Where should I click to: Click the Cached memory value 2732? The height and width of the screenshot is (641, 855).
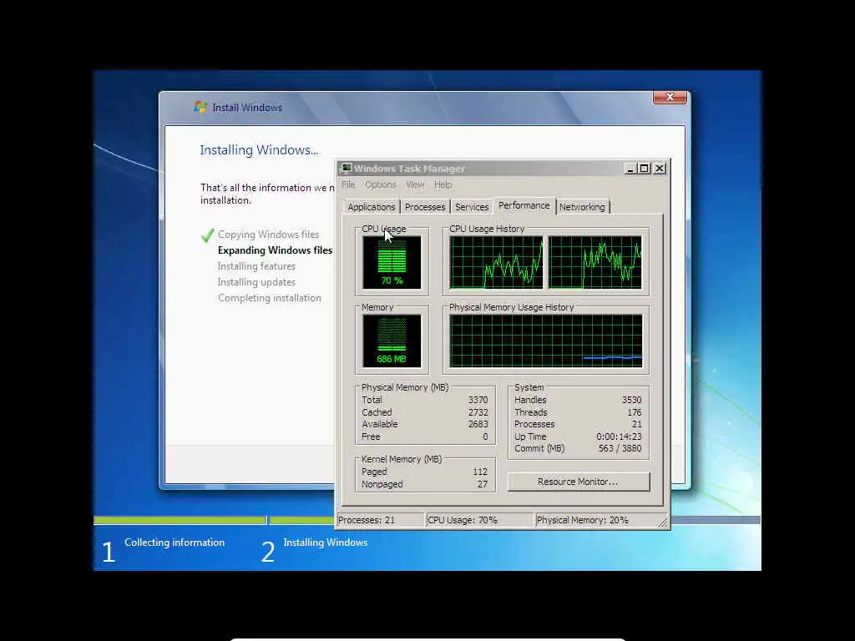(x=478, y=412)
